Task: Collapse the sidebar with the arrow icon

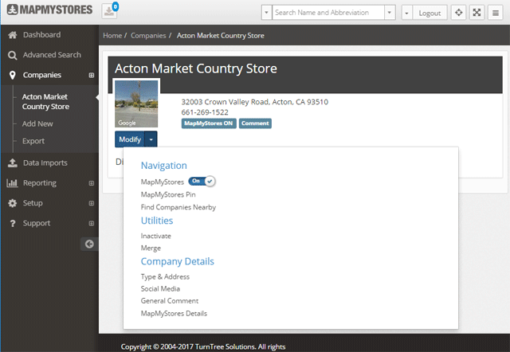Action: tap(90, 244)
